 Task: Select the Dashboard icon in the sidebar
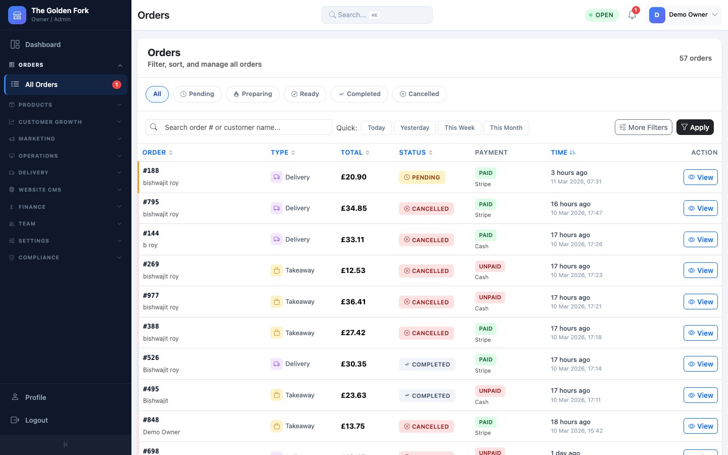tap(16, 44)
